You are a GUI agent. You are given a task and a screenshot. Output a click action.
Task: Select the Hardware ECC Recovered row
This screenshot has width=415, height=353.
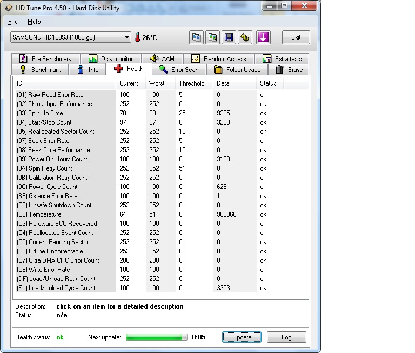point(149,224)
